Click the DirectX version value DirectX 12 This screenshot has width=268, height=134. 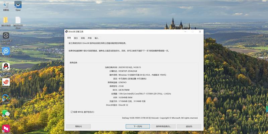(123, 105)
